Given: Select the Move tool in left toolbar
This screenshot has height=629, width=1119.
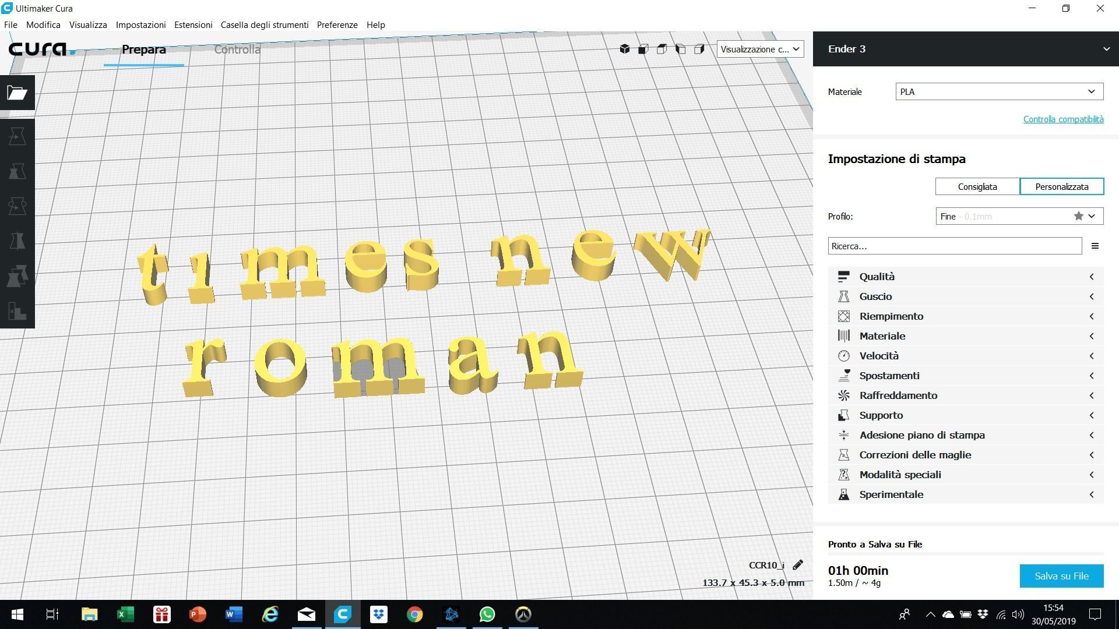Looking at the screenshot, I should [17, 136].
